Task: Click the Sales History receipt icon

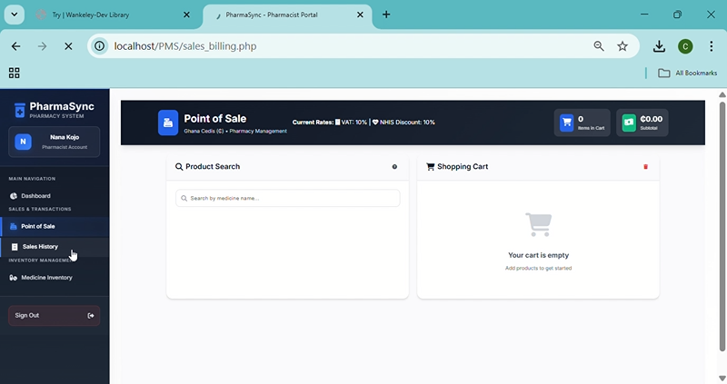Action: click(x=15, y=247)
